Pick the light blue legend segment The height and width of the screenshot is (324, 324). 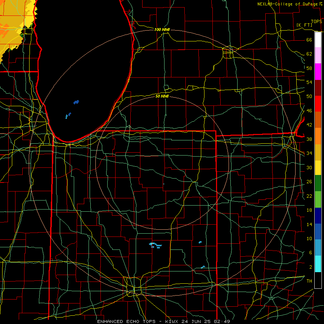[x=318, y=248]
